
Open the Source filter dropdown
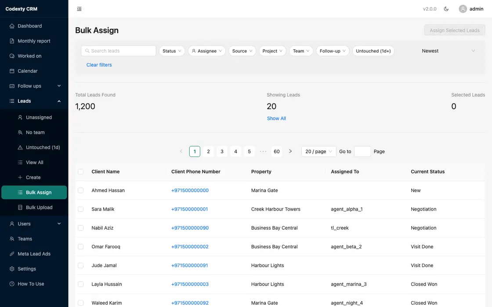[x=242, y=51]
